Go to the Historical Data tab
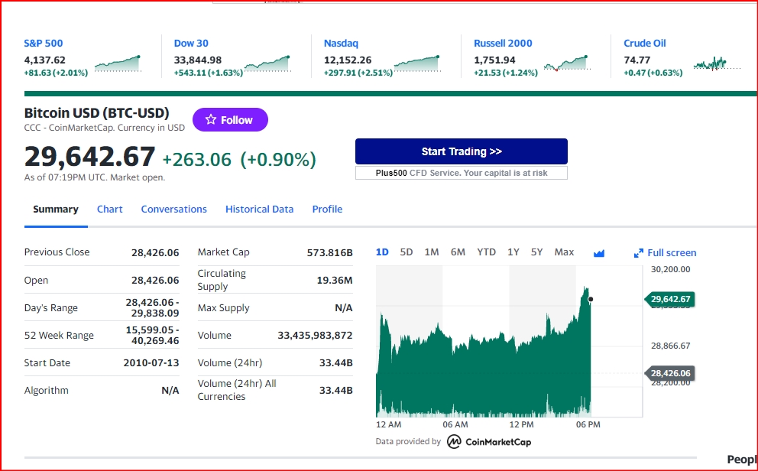Screen dimensions: 758x471 click(x=259, y=210)
